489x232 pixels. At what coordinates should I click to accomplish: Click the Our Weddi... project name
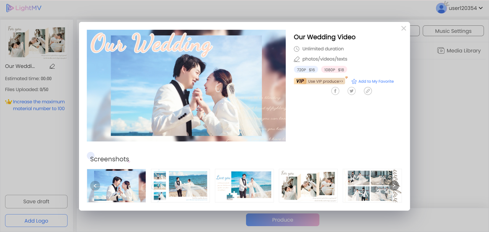(x=20, y=66)
